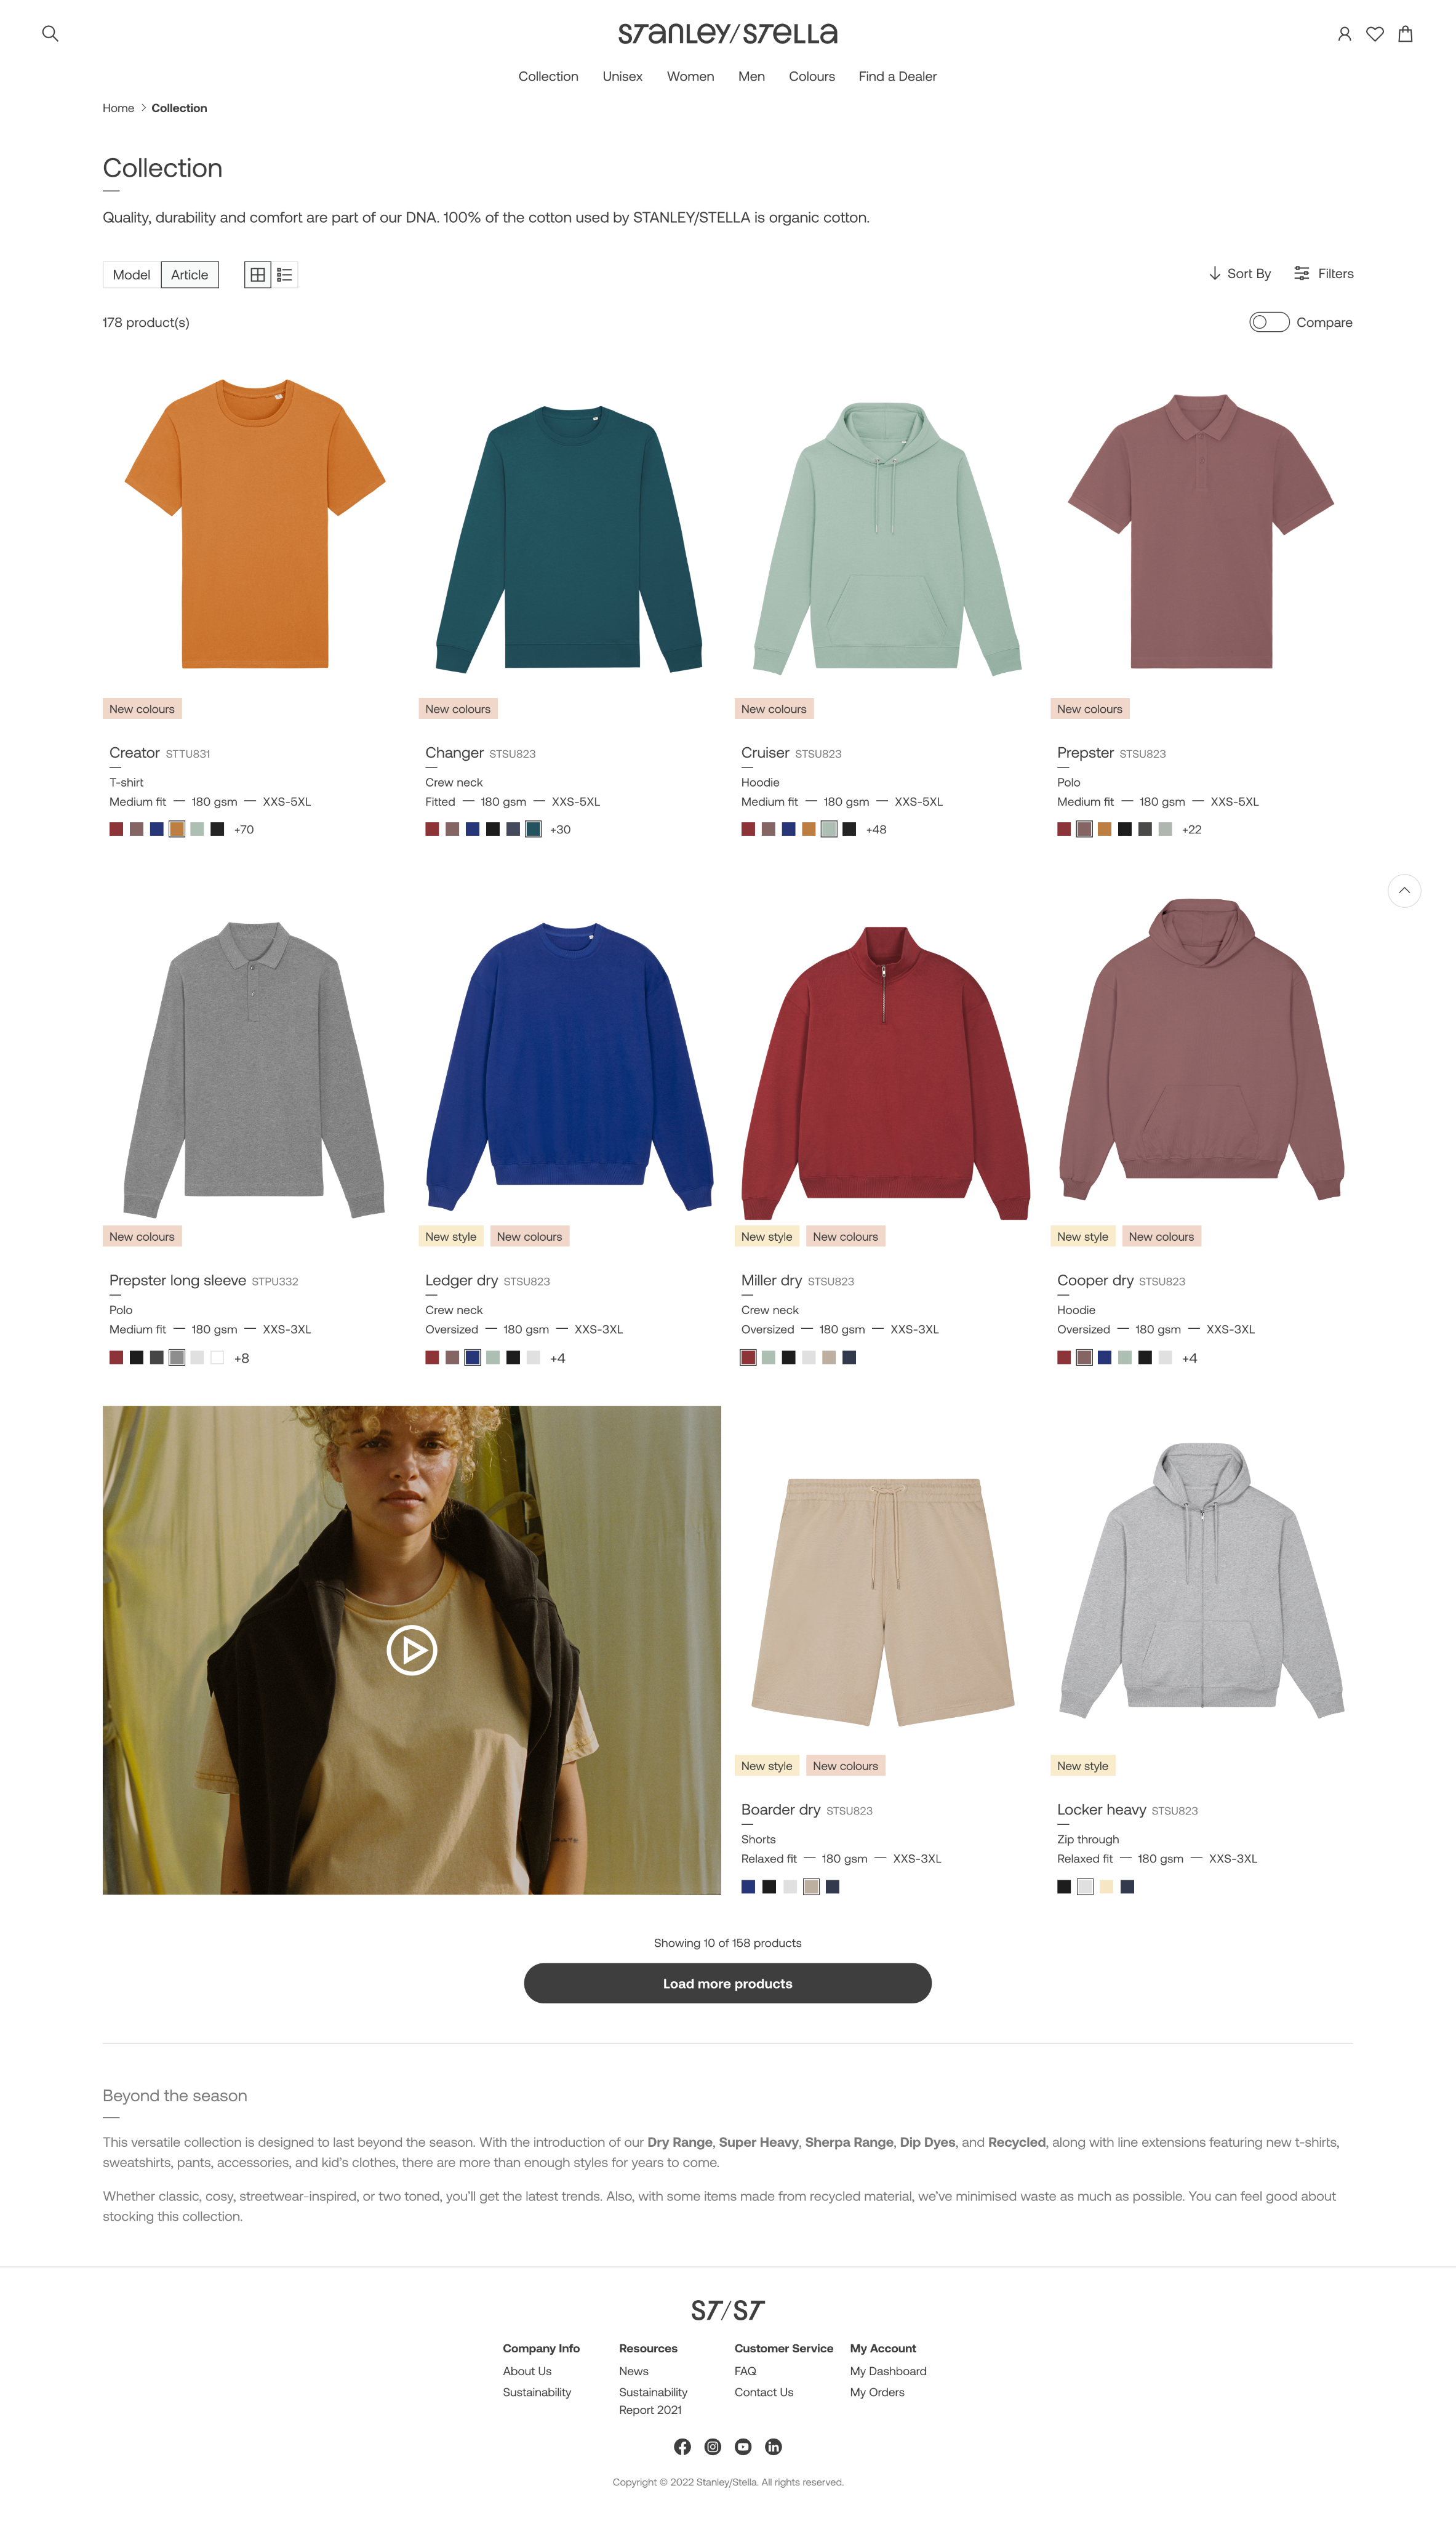Expand Creator's +70 additional colours

tap(244, 829)
